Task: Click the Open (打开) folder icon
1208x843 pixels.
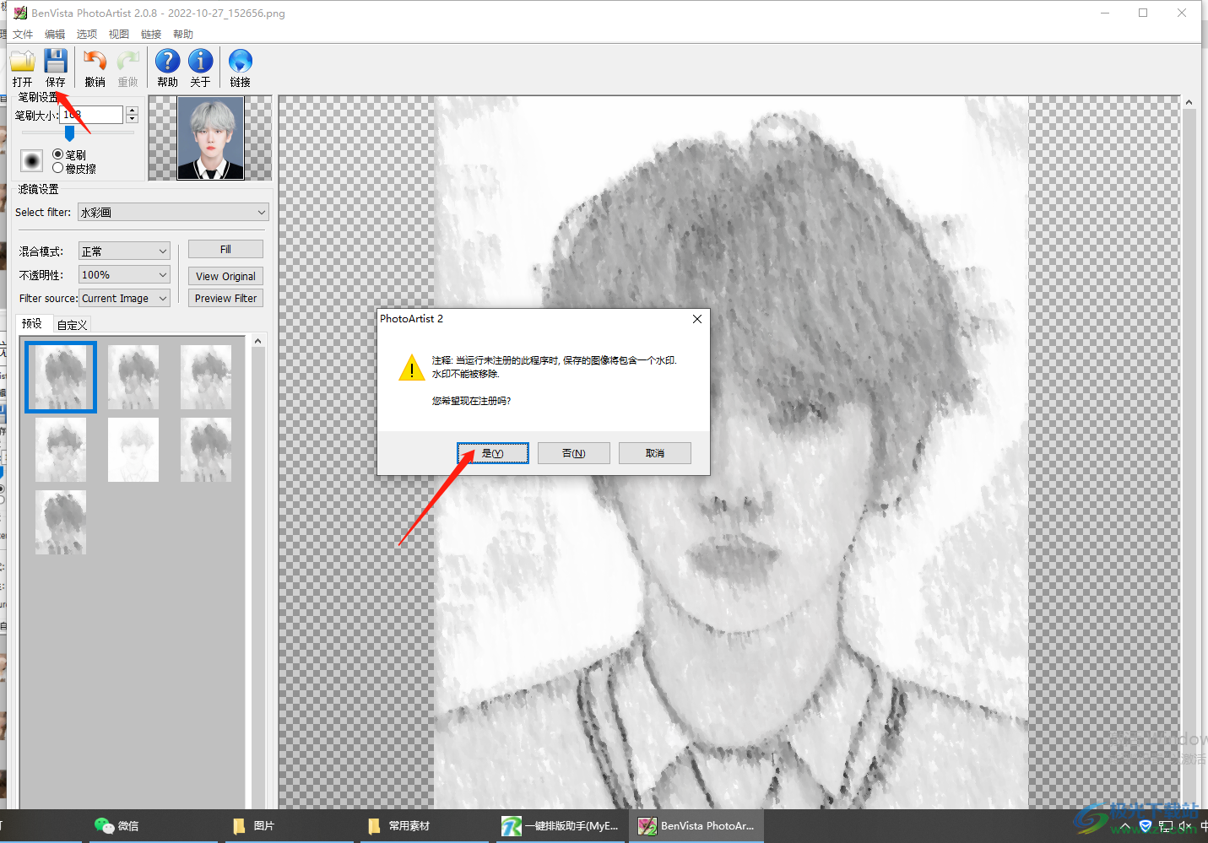Action: [22, 62]
